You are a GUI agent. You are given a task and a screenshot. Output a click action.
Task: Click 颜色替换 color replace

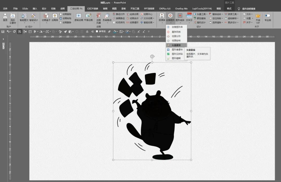tap(200, 18)
